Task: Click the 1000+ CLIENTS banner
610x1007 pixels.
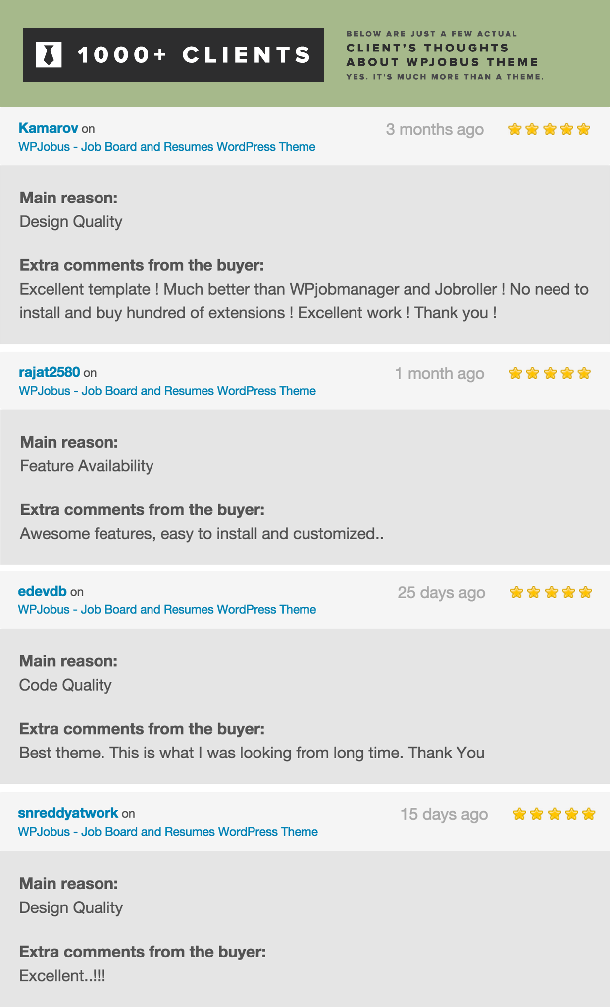Action: 173,55
